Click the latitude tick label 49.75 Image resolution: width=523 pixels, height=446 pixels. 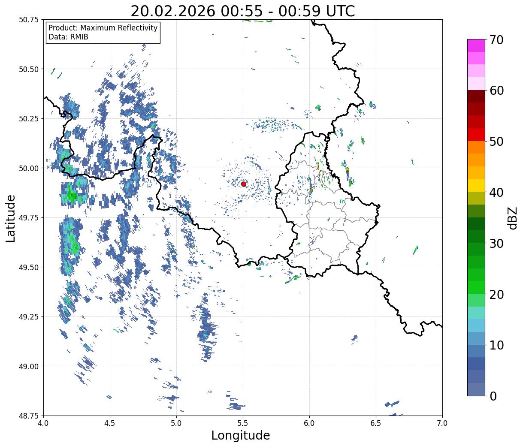point(29,218)
